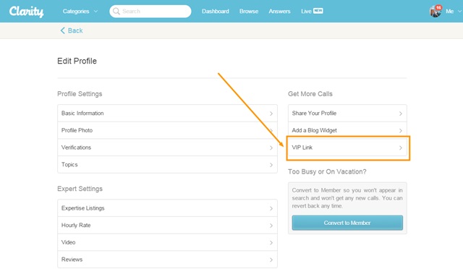Open Add a Blog Widget
463x269 pixels.
[x=347, y=130]
